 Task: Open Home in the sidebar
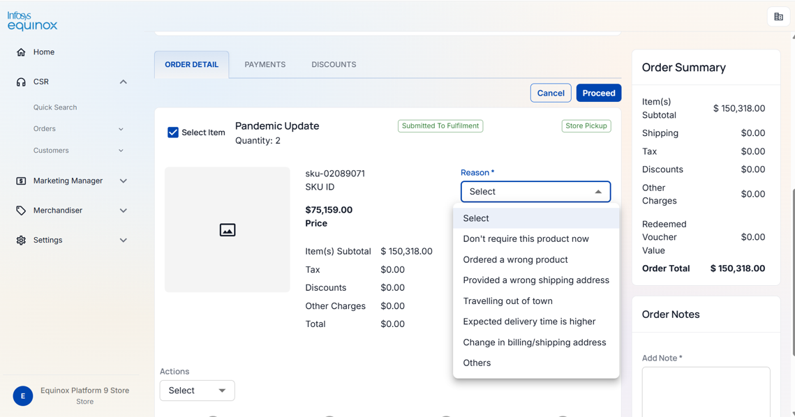click(x=43, y=52)
